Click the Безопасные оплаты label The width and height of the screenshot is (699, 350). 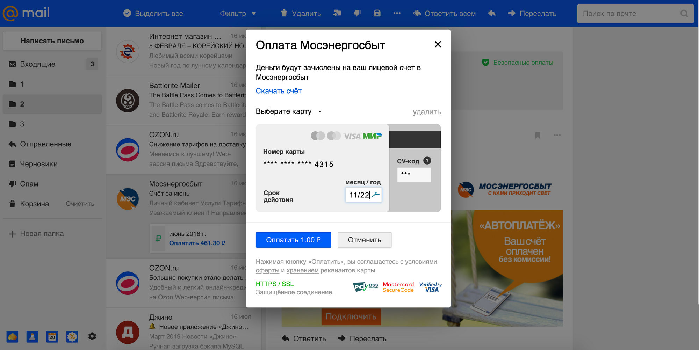pos(518,63)
